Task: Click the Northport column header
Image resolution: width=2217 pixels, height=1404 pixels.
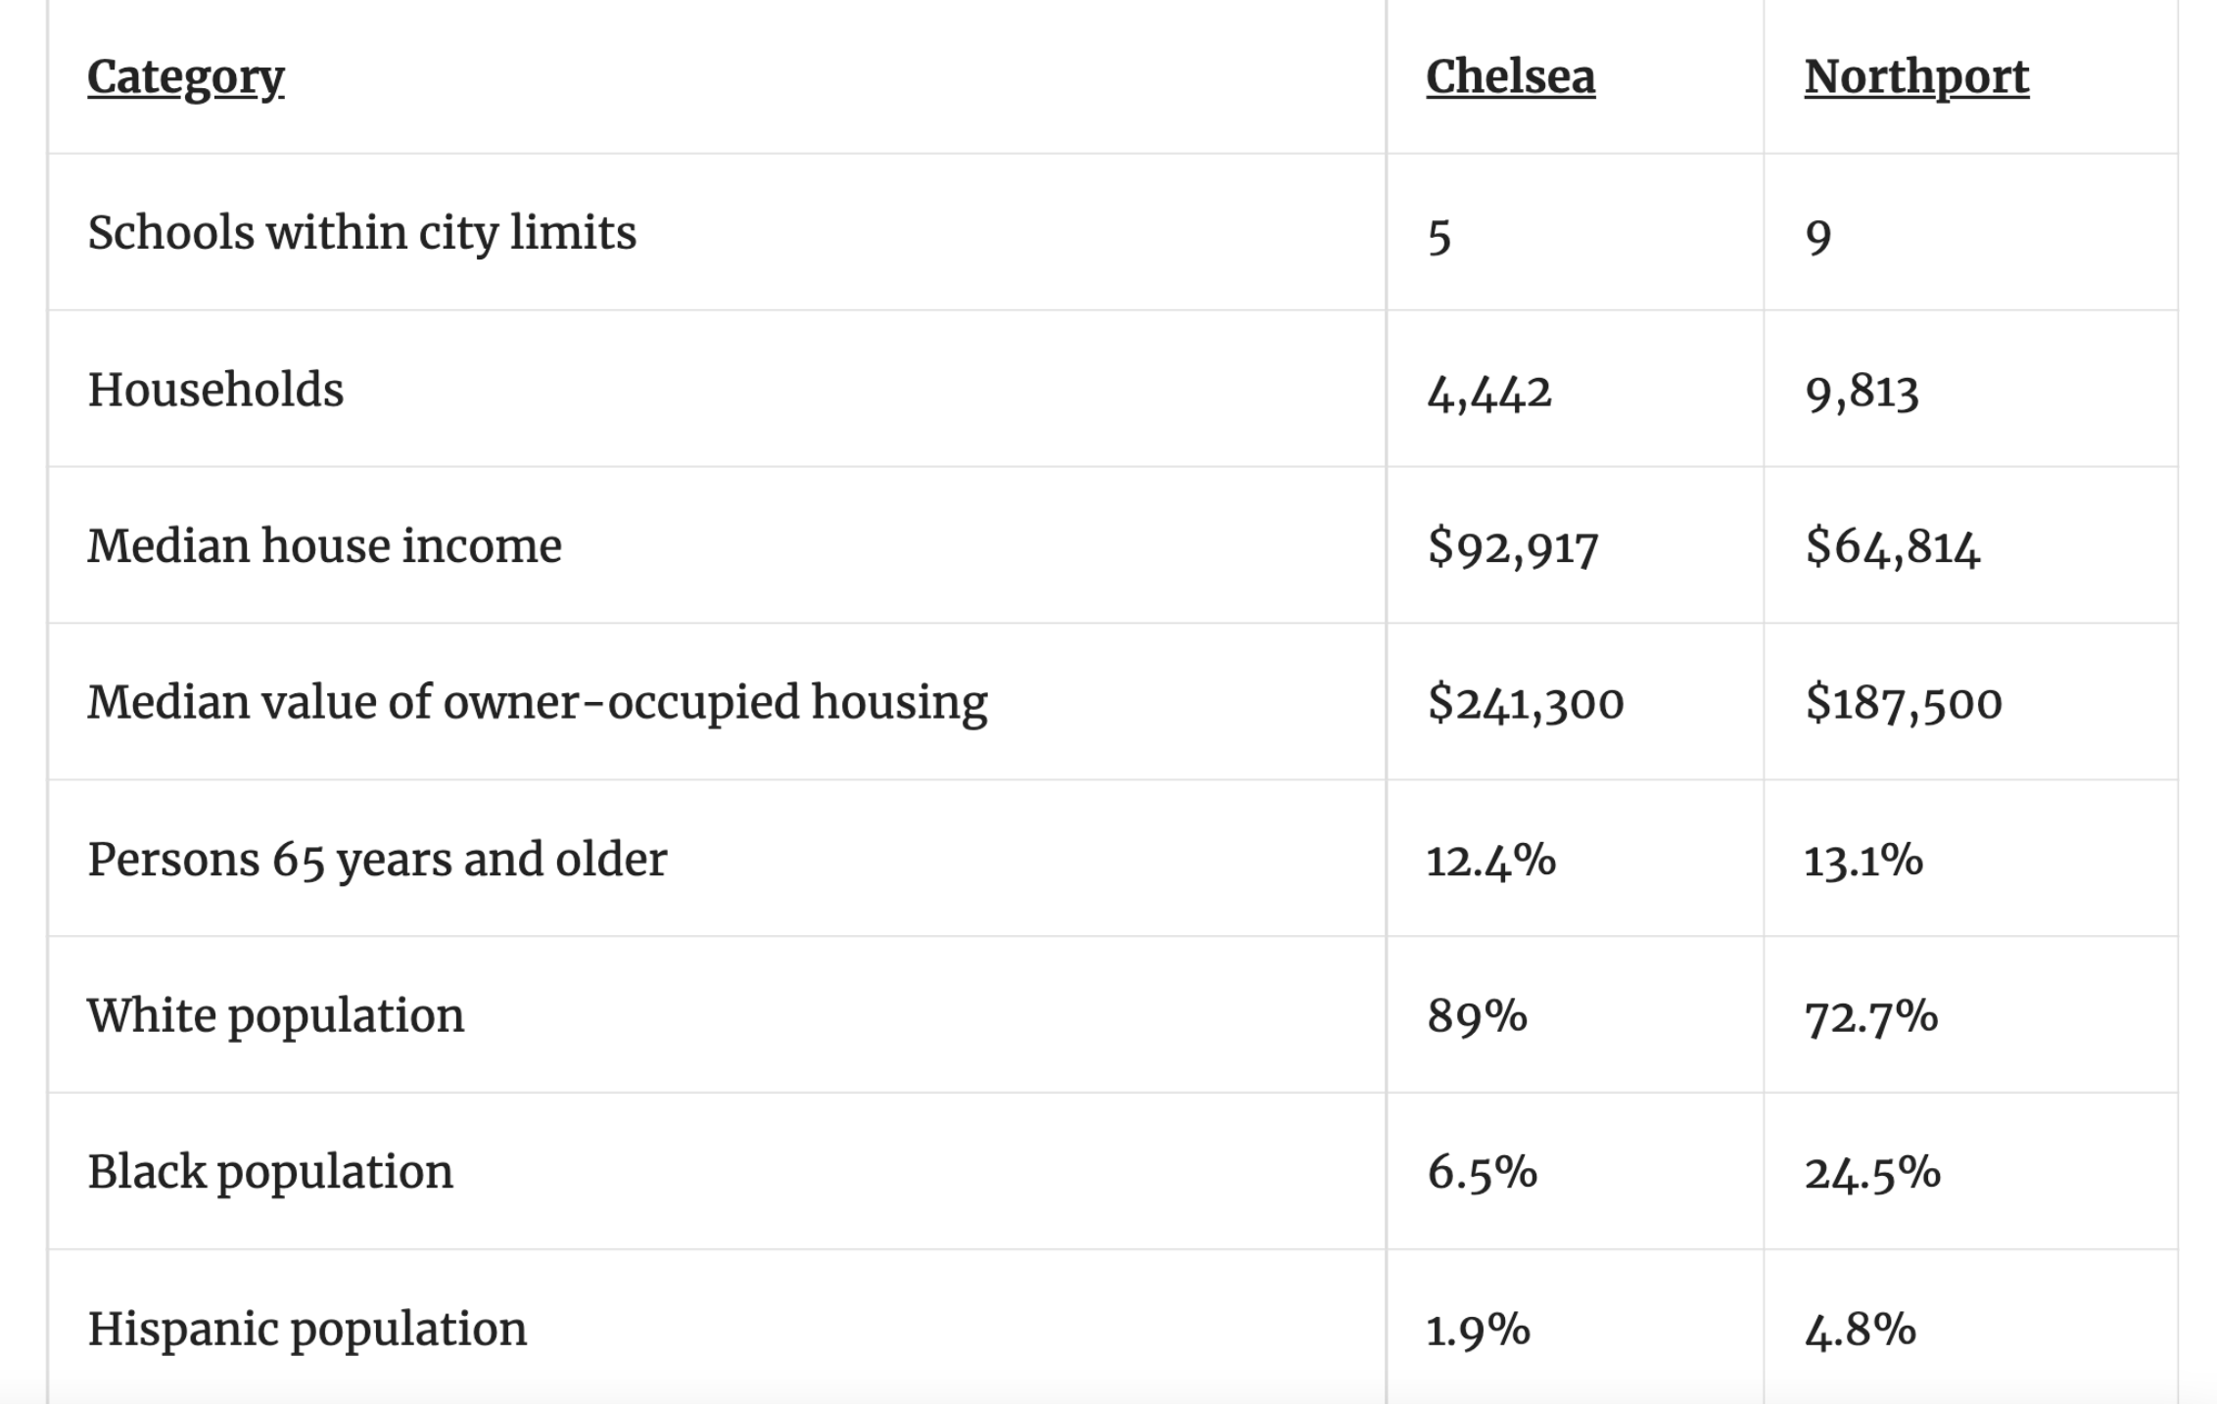Action: (1916, 76)
